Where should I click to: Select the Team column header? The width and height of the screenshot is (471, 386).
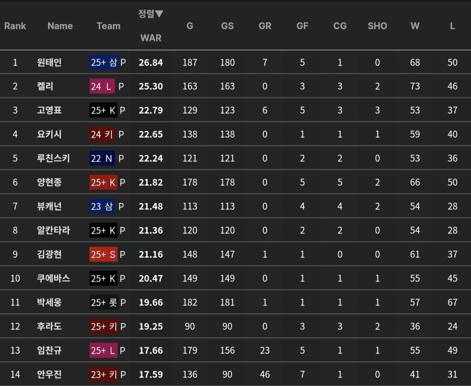point(108,26)
